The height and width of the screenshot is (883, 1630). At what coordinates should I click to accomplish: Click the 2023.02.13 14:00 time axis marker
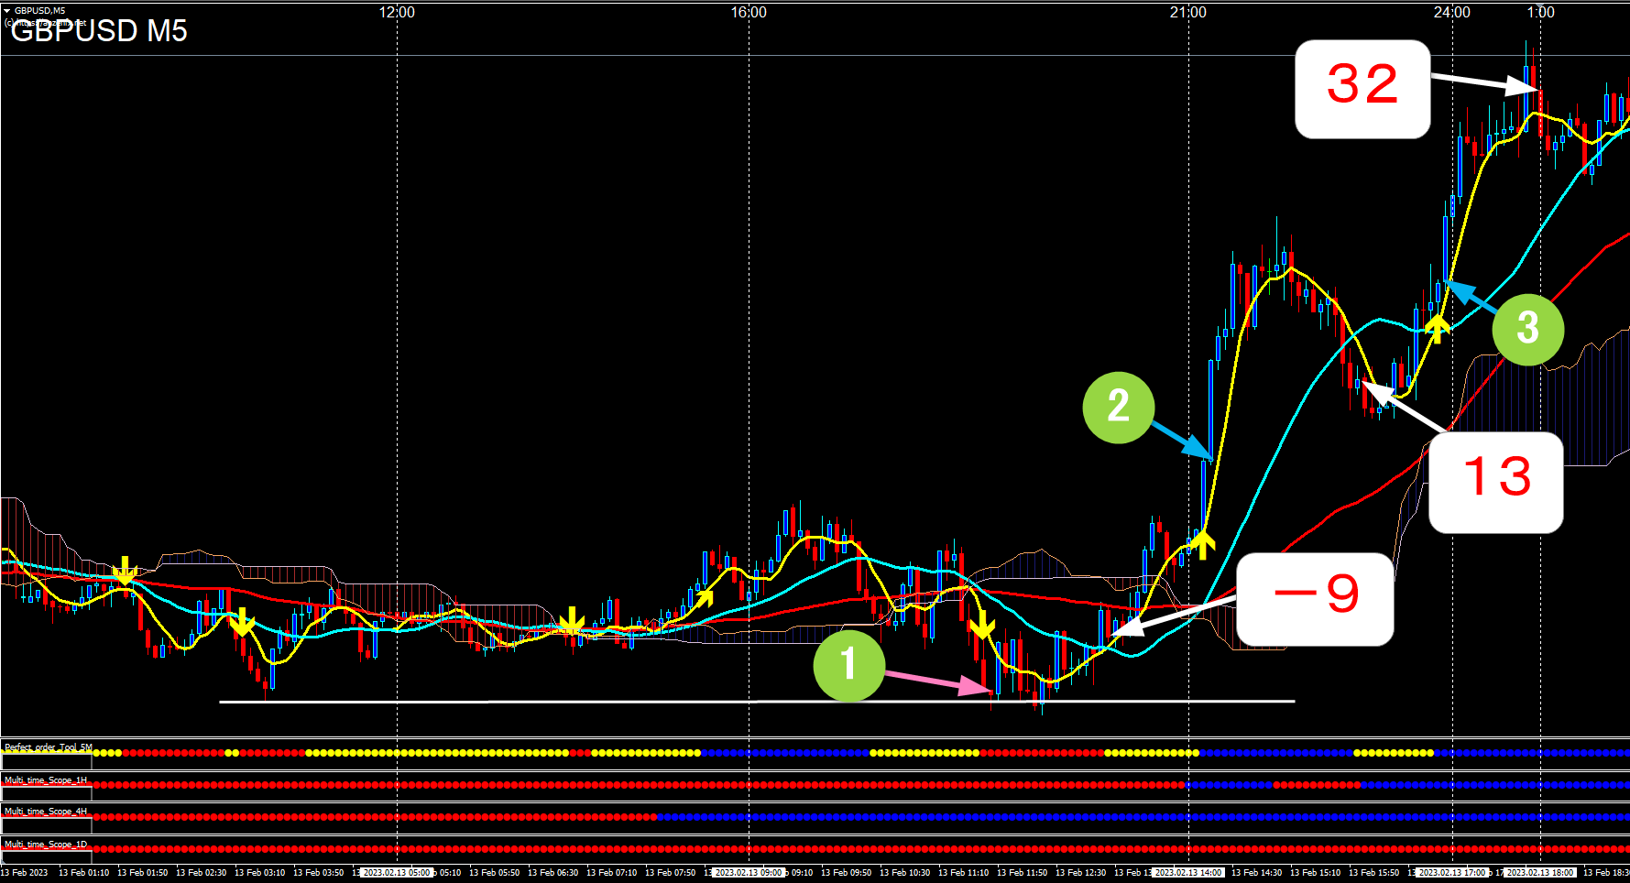point(1188,873)
